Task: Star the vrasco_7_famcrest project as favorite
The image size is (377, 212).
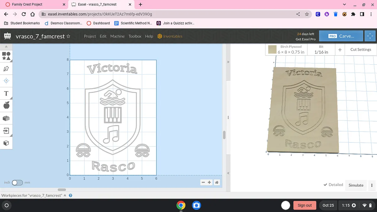Action: tap(68, 36)
